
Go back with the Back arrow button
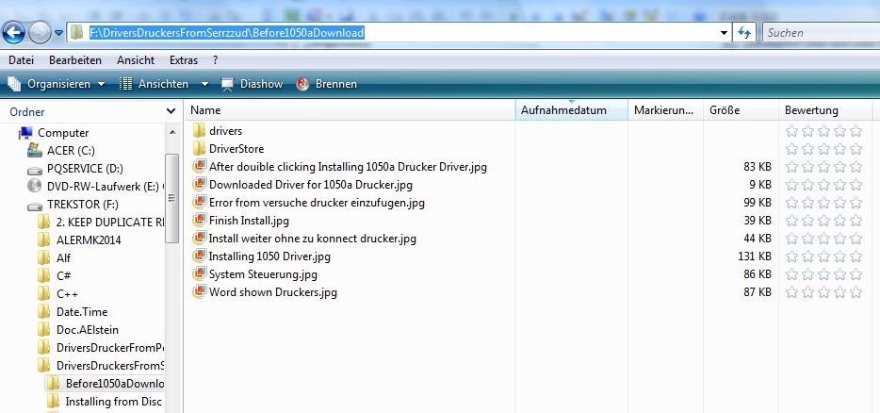point(13,33)
